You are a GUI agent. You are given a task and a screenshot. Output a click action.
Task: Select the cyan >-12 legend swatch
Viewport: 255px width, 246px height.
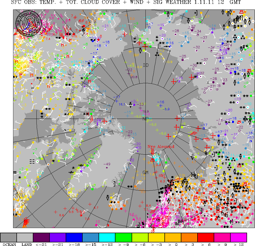tap(107, 238)
